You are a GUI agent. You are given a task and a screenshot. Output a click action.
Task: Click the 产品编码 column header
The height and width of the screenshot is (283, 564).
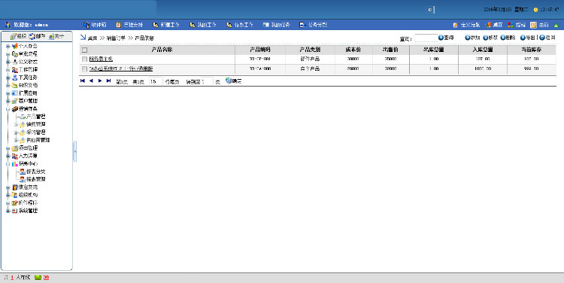(260, 50)
